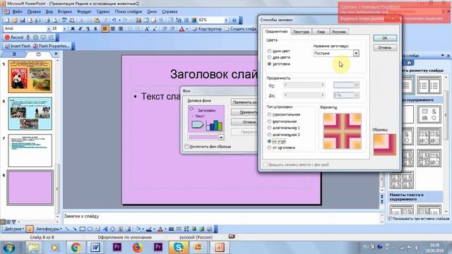452x254 pixels.
Task: Open the Показ слайдов menu
Action: [129, 11]
